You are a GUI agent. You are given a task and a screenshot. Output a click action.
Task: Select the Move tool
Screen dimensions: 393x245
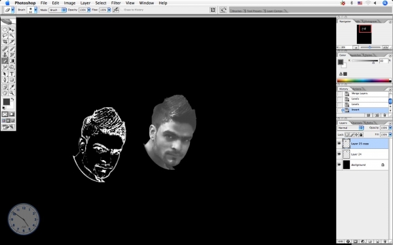point(12,29)
